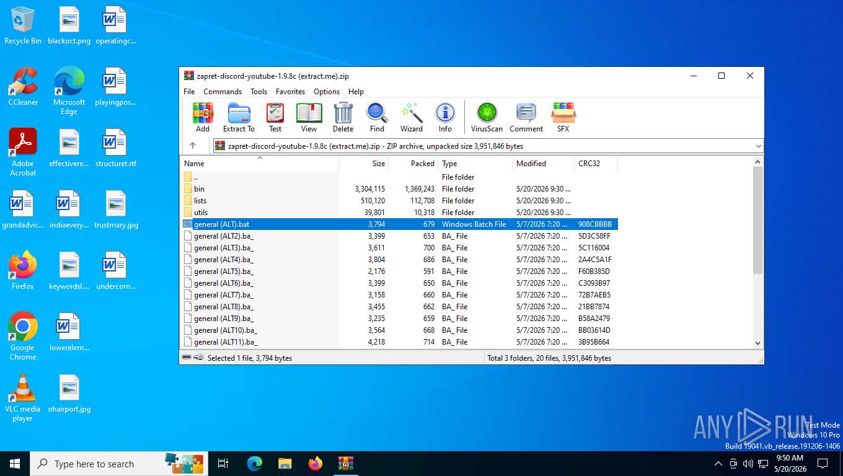This screenshot has width=843, height=476.
Task: Open trustmary.jpg desktop file
Action: pyautogui.click(x=115, y=209)
